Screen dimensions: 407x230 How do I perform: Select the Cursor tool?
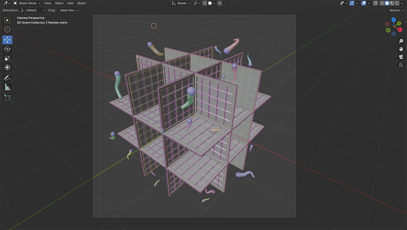tap(7, 29)
